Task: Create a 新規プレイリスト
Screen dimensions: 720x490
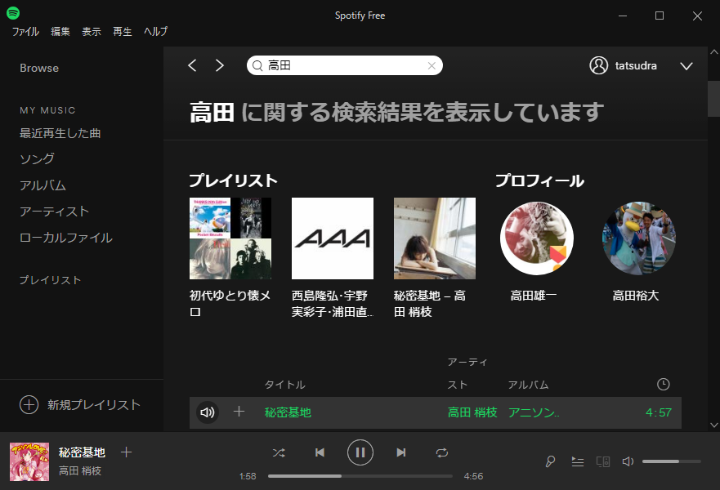Action: (x=80, y=404)
